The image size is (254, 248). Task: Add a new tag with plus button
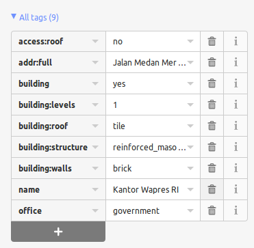tap(58, 232)
